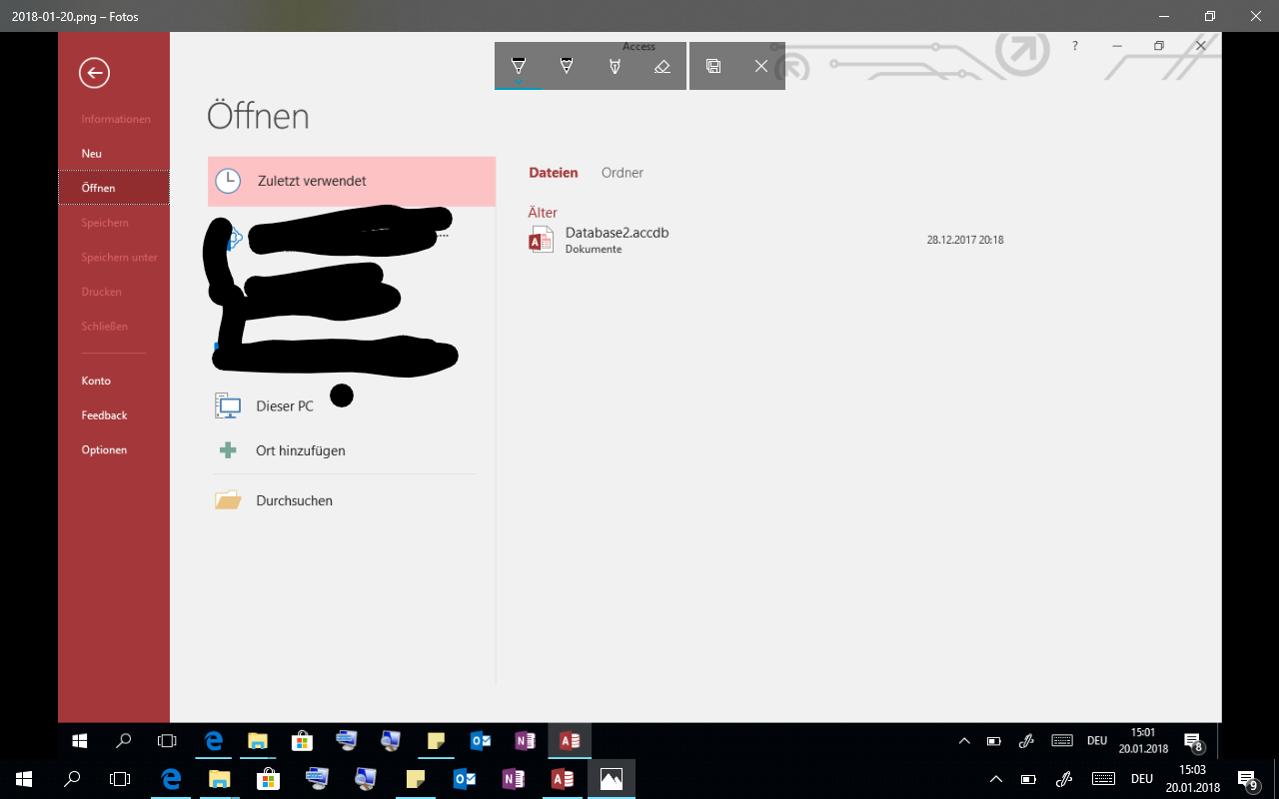Click the Fotos app taskbar icon
Image resolution: width=1279 pixels, height=799 pixels.
[612, 779]
